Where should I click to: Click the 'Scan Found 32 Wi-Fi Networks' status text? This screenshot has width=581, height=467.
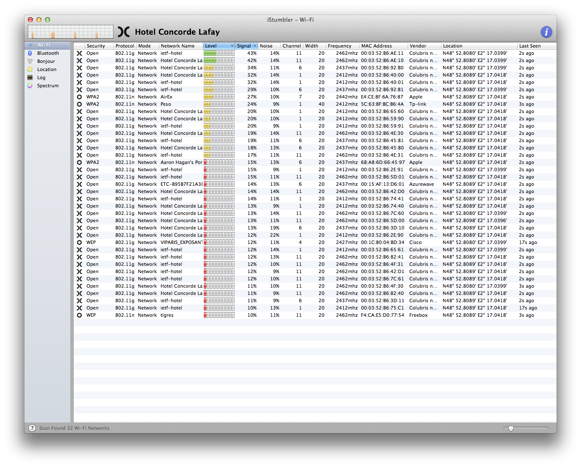pos(74,428)
